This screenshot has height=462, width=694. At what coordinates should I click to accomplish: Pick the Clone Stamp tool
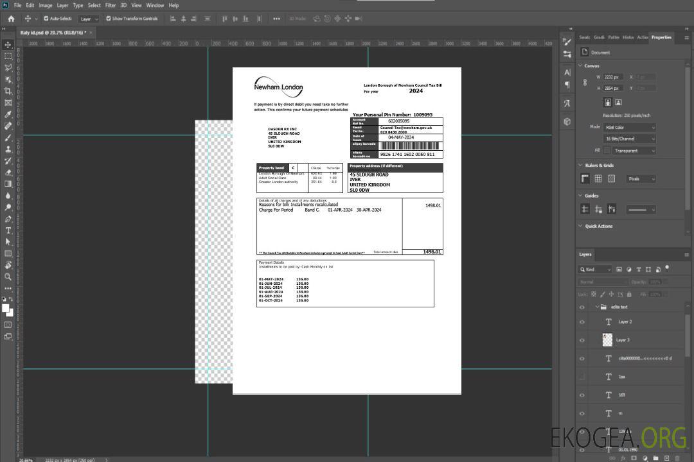(8, 149)
